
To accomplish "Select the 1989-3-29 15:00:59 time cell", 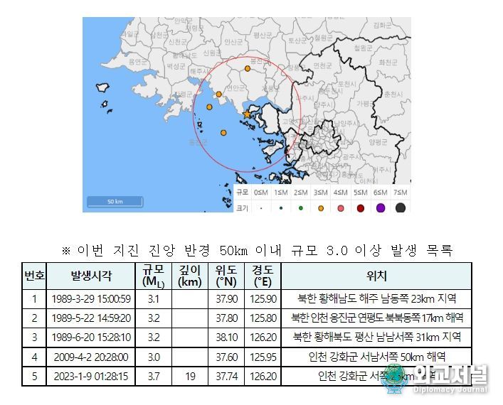I will click(x=90, y=298).
